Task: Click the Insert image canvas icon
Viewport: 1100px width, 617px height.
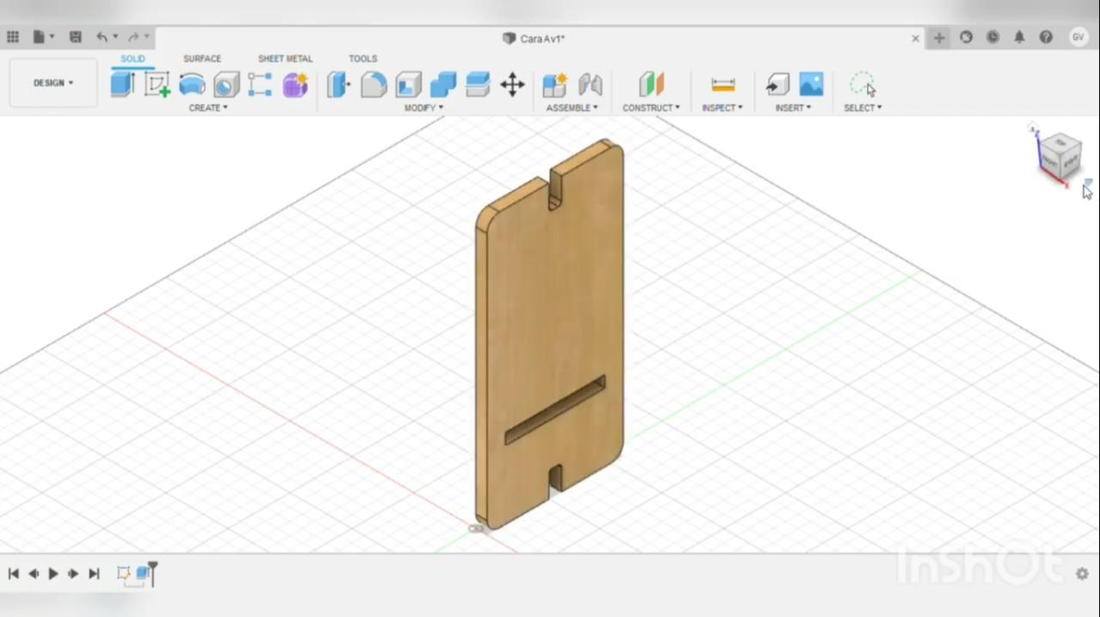Action: click(811, 84)
